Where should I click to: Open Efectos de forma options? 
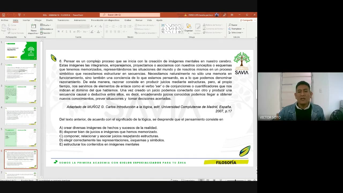click(212, 32)
